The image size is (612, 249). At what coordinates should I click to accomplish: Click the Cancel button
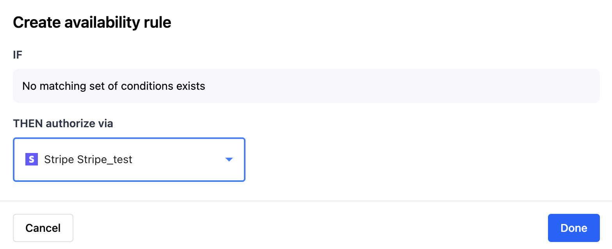point(43,228)
